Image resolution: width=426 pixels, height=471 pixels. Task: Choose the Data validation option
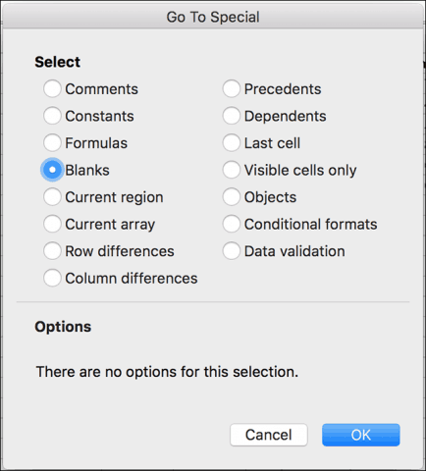[x=232, y=251]
